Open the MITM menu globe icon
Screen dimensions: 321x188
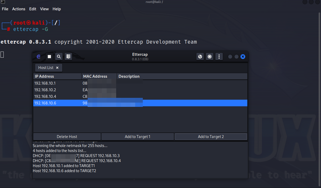point(200,57)
